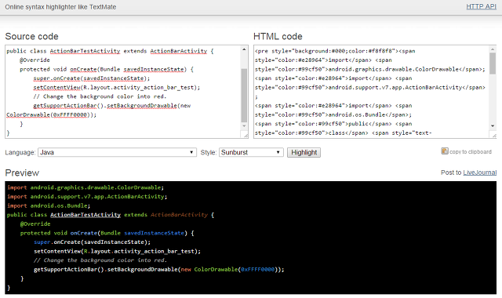This screenshot has width=502, height=298.
Task: Click 'ColorDrawable(0xFFFF0000));' in Source code box
Action: 51,115
